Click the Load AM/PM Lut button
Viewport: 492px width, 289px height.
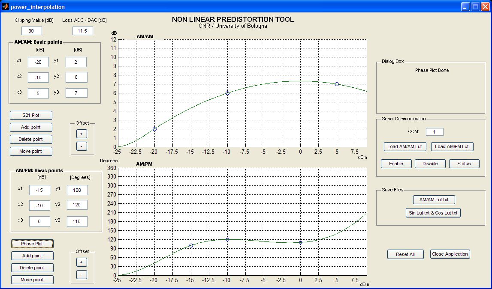452,146
